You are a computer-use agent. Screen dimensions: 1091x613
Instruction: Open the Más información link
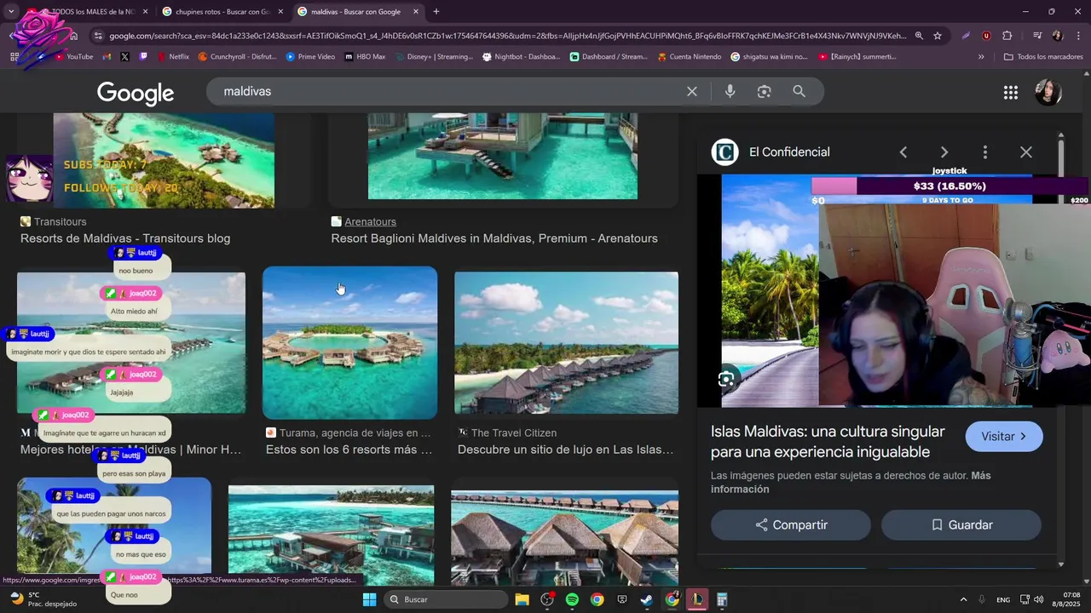click(851, 483)
